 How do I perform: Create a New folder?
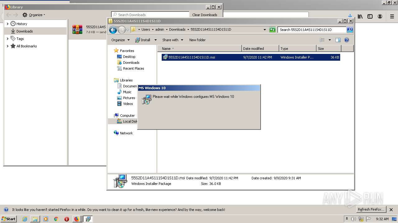click(197, 40)
